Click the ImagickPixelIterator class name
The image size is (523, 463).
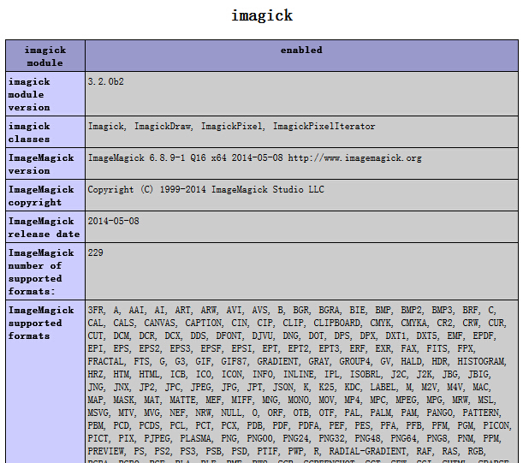pyautogui.click(x=324, y=126)
